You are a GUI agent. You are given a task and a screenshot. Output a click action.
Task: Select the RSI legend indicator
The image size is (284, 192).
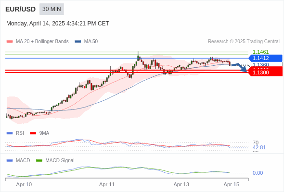(10, 133)
